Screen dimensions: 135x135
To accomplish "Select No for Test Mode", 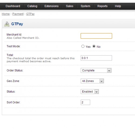I will pos(94,46).
